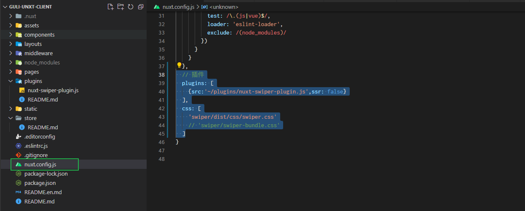Open README.en.md file name
This screenshot has height=211, width=525.
pyautogui.click(x=43, y=192)
